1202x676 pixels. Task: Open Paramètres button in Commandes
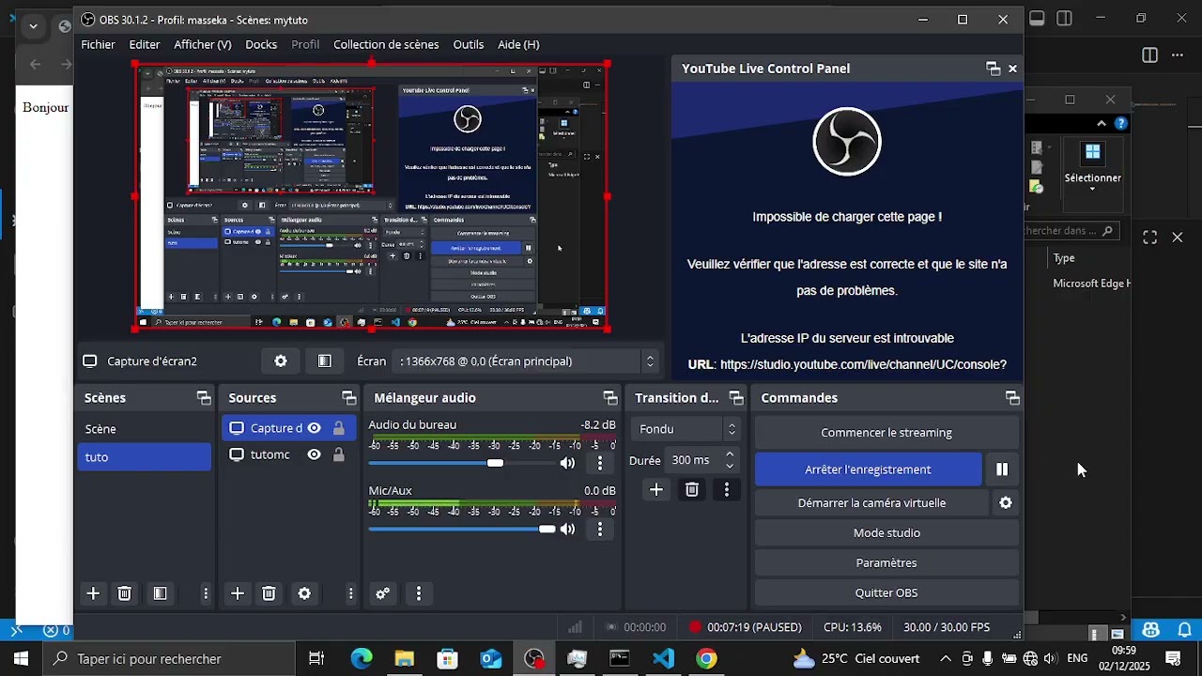(x=886, y=563)
